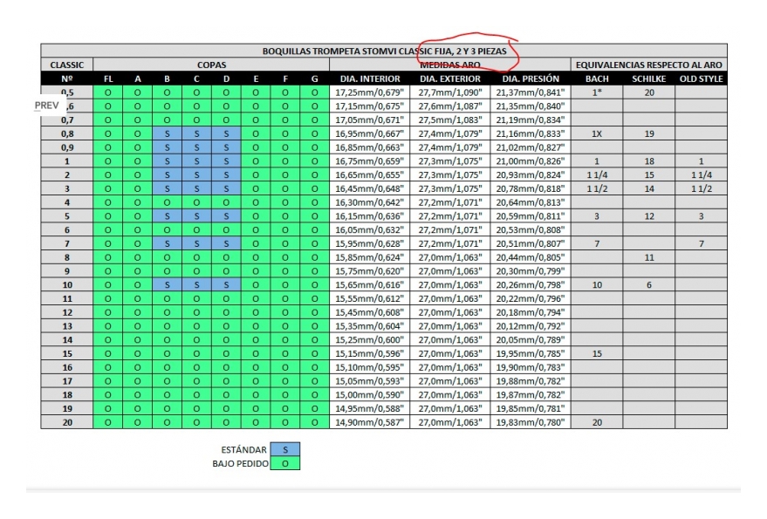
Task: Click pressure diameter 21,37mm/0,841"
Action: click(531, 92)
